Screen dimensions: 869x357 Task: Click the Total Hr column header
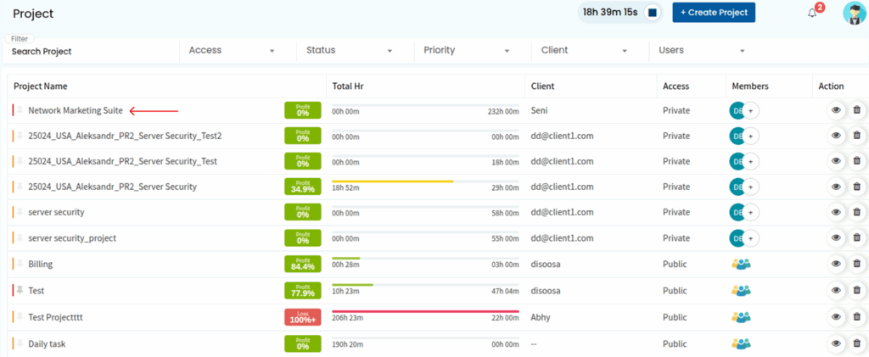[x=348, y=86]
